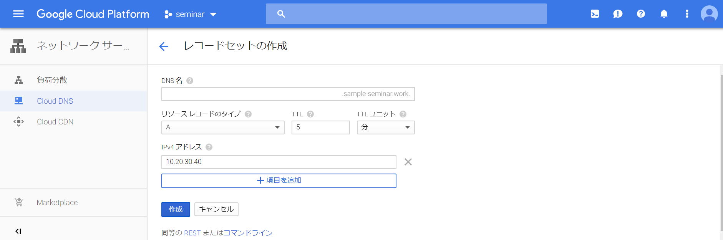Click the load balancing sidebar icon
Image resolution: width=723 pixels, height=240 pixels.
tap(18, 80)
